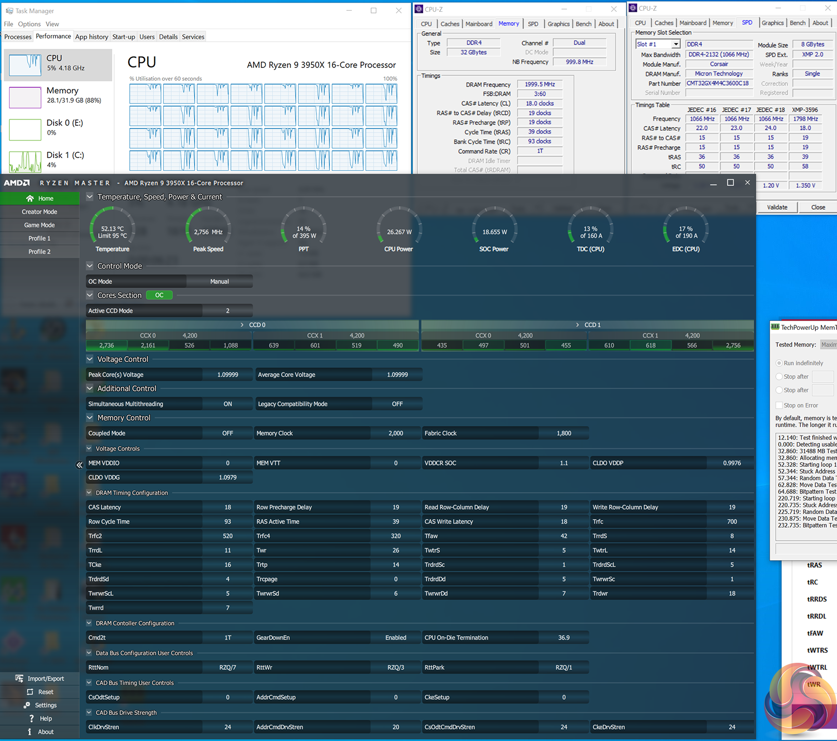This screenshot has height=741, width=837.
Task: Open the About info item
Action: 30,732
